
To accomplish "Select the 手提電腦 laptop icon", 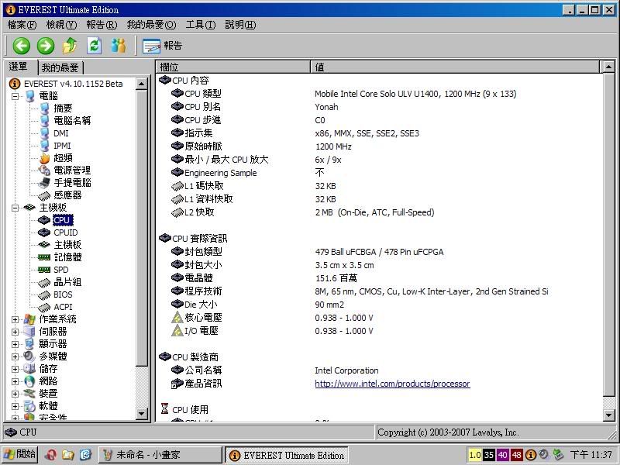I will [x=44, y=183].
